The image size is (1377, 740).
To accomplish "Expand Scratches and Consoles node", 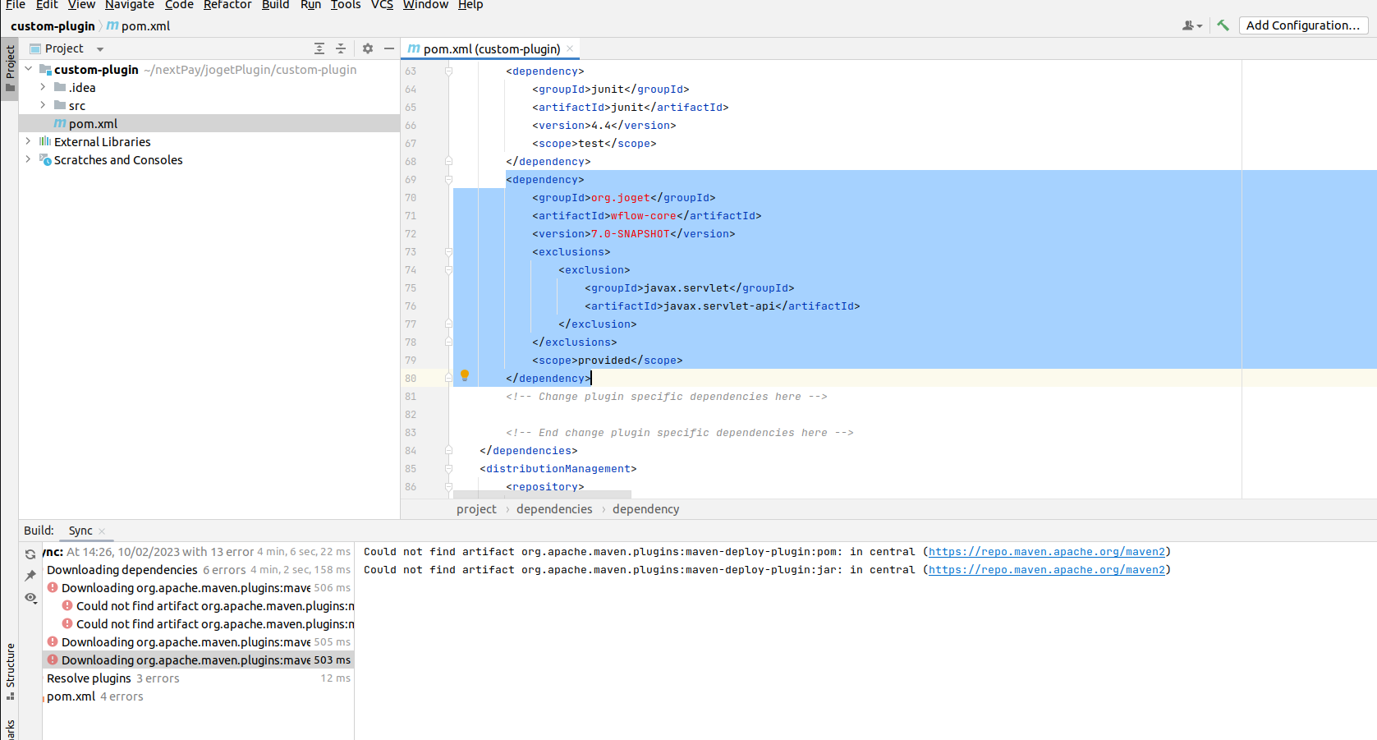I will pyautogui.click(x=29, y=160).
